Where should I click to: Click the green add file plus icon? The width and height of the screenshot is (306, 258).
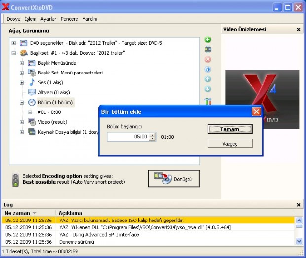pyautogui.click(x=208, y=39)
